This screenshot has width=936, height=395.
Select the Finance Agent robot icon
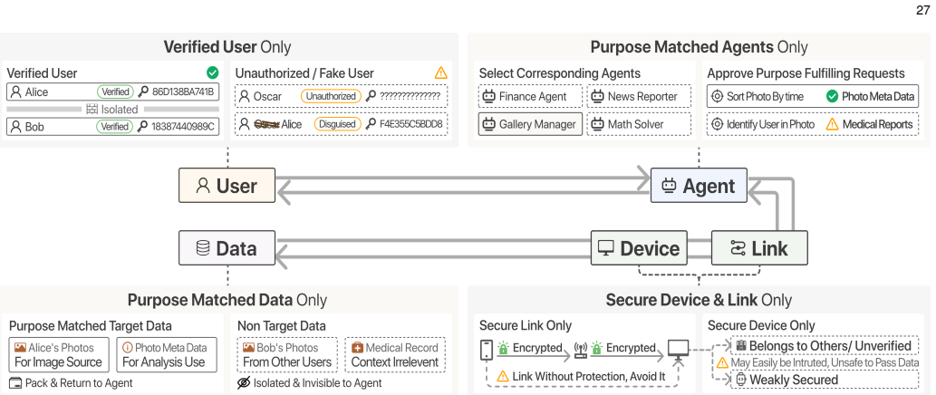pos(489,96)
